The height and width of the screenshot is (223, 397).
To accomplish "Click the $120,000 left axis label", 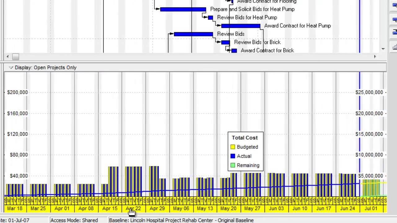I will coord(17,134).
